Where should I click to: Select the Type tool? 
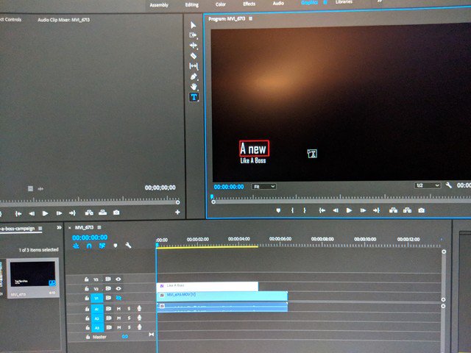coord(194,97)
